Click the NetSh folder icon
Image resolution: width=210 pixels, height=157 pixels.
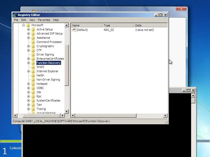(x=33, y=75)
